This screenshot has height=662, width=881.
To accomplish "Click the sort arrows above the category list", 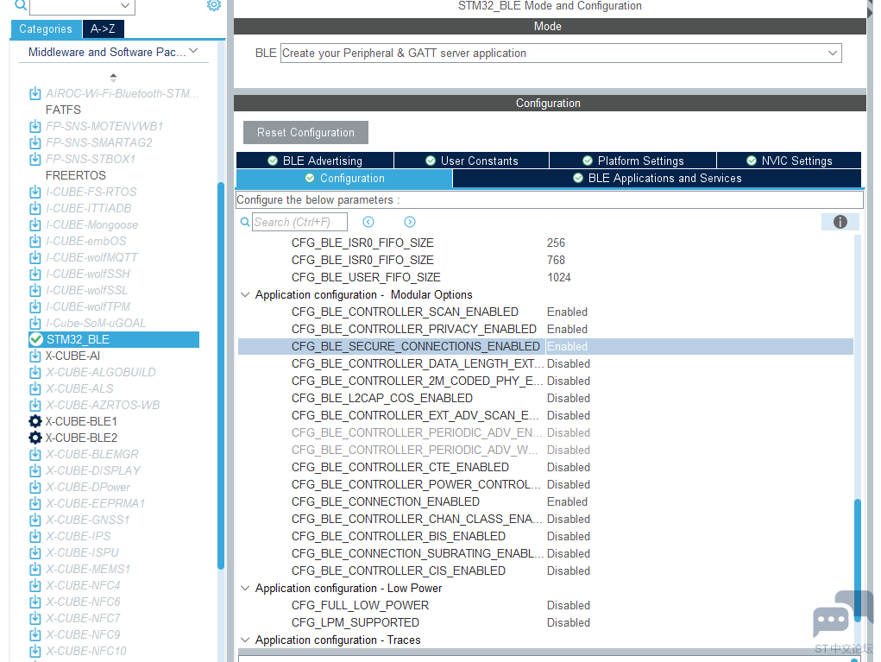I will [113, 77].
